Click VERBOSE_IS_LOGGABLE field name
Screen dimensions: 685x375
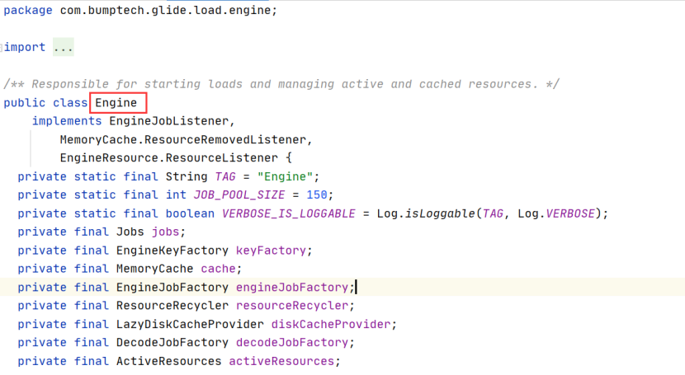tap(288, 213)
